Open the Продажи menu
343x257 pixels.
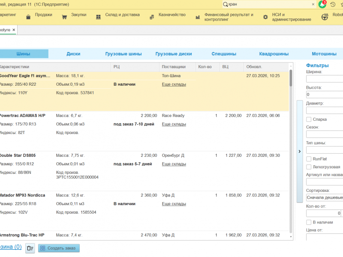coord(44,15)
